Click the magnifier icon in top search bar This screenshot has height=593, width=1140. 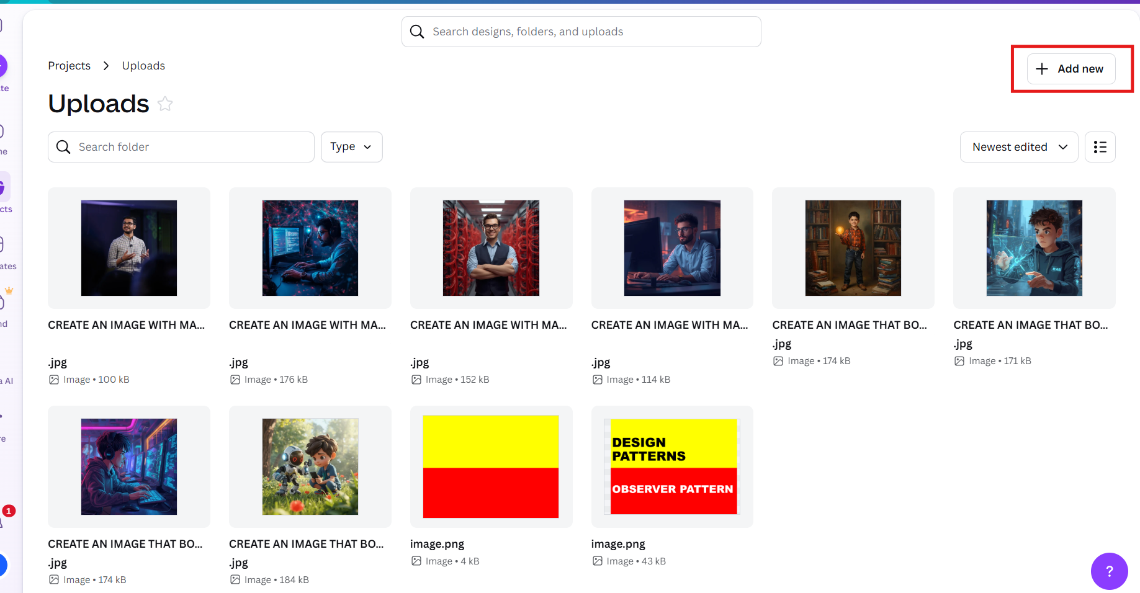(x=417, y=32)
